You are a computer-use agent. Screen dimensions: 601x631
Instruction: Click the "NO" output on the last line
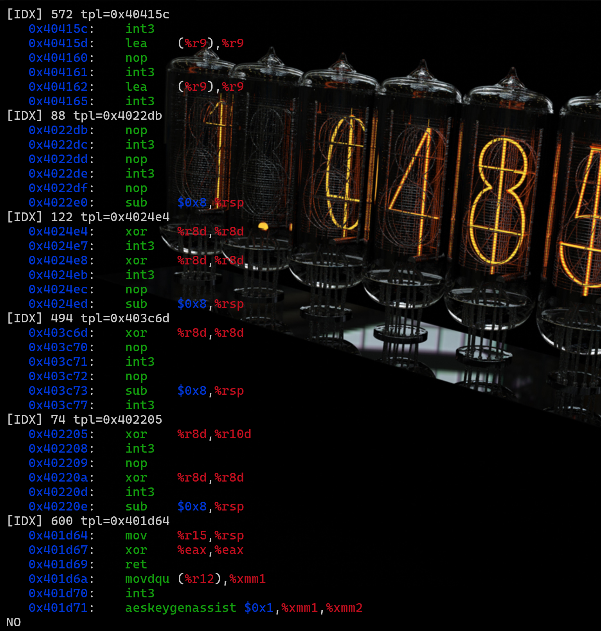14,622
